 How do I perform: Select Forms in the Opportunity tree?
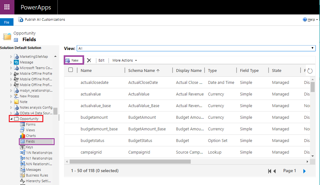[31, 124]
